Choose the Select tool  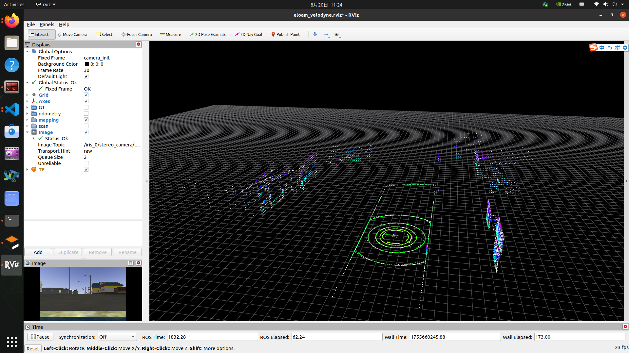[x=104, y=34]
